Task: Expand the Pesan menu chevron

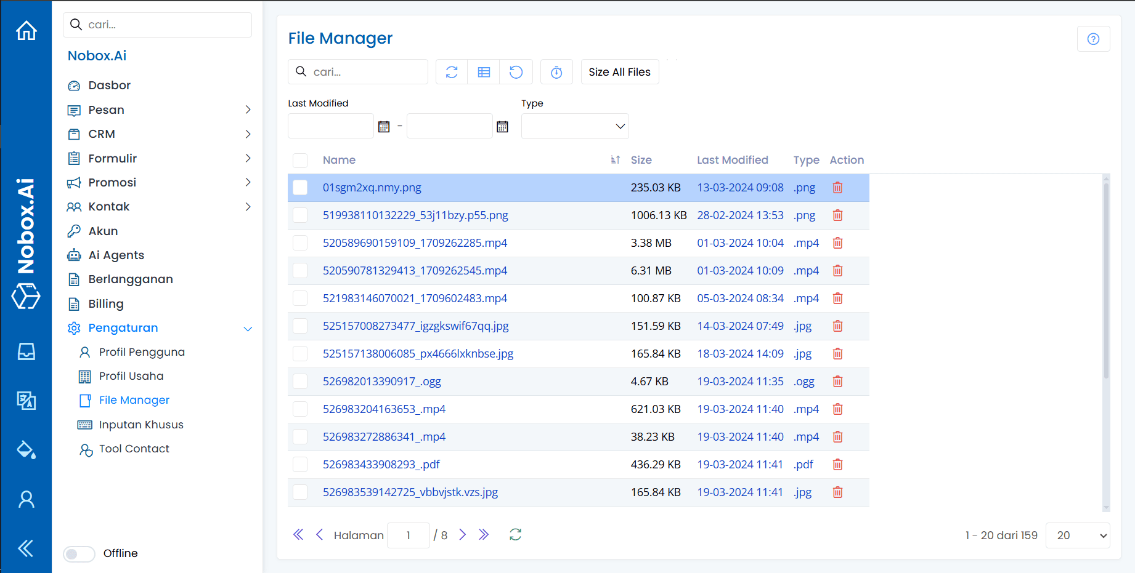Action: tap(248, 110)
